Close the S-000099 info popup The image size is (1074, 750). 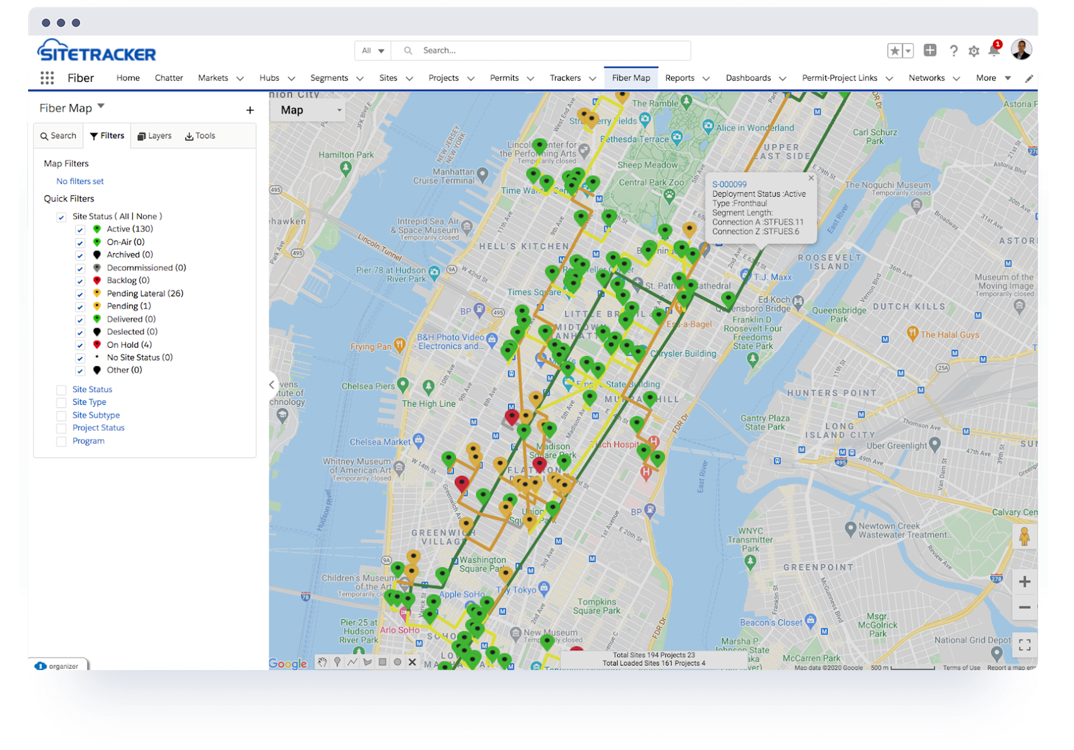point(811,178)
